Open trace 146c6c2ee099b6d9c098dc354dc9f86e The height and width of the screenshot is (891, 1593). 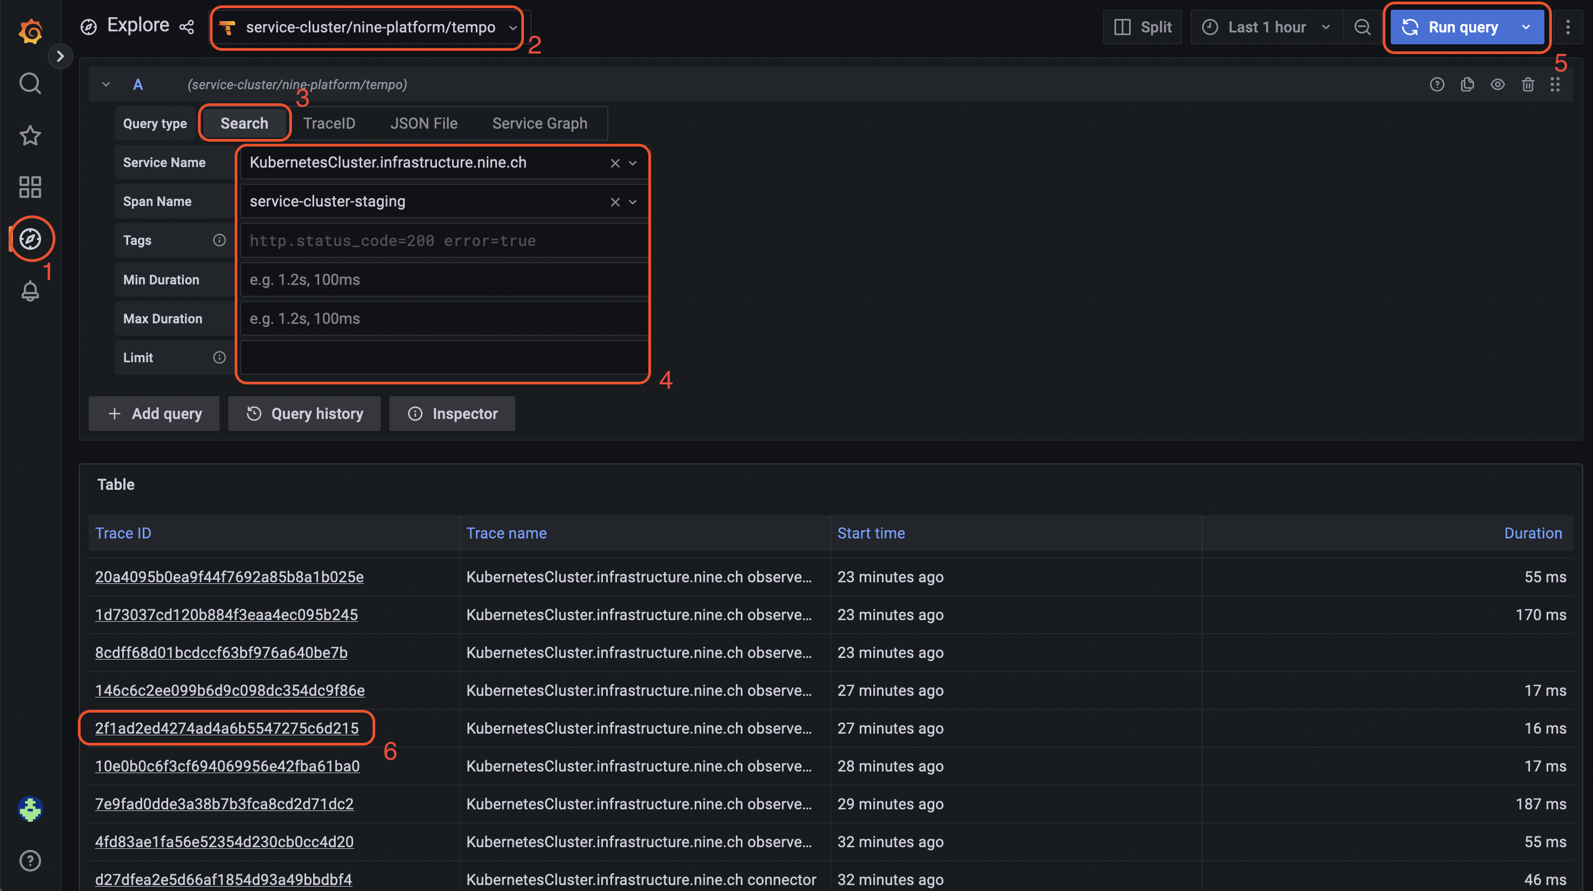pos(230,690)
